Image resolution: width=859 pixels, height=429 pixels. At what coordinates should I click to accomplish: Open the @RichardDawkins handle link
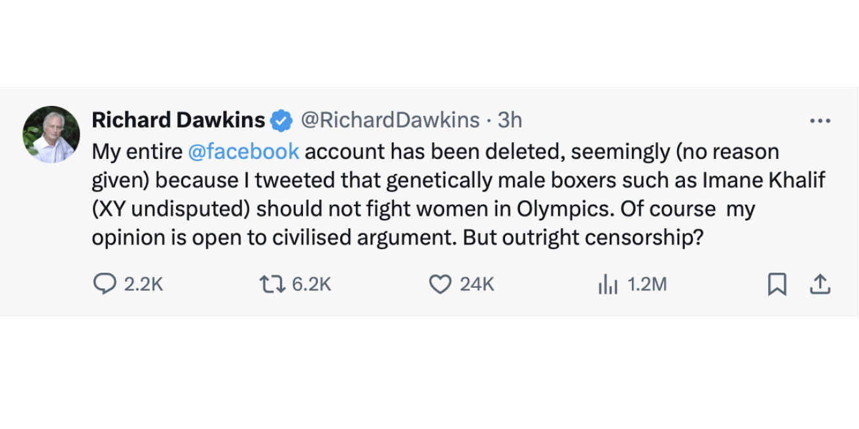pyautogui.click(x=390, y=120)
